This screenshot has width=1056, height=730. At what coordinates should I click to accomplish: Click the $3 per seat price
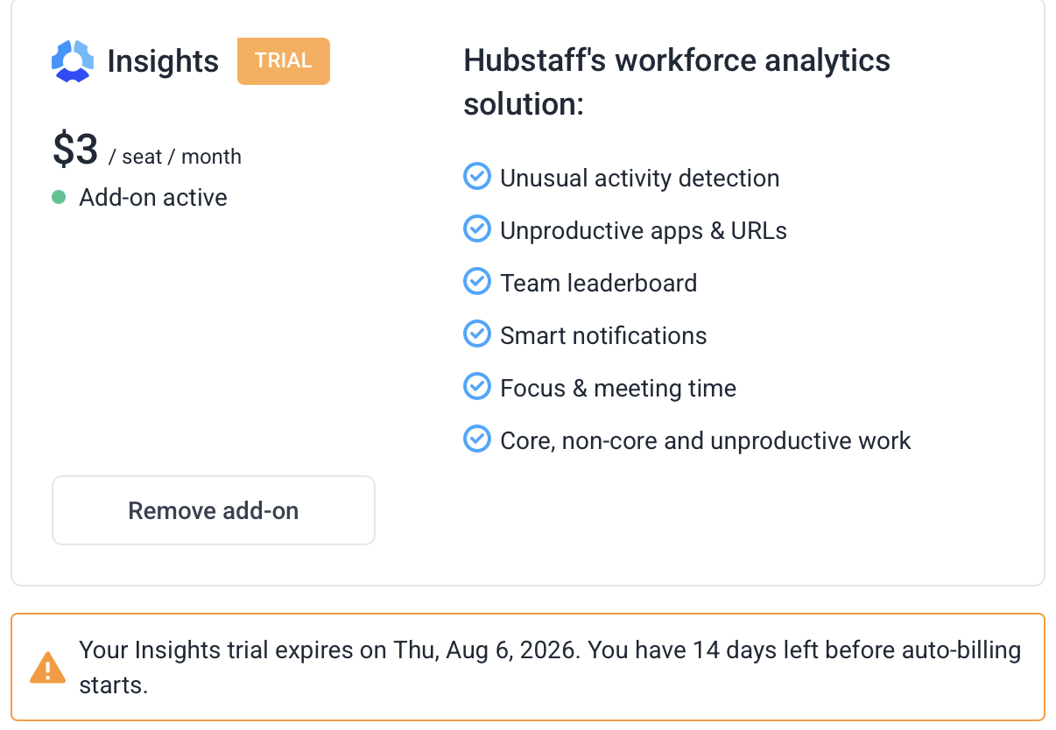point(147,151)
